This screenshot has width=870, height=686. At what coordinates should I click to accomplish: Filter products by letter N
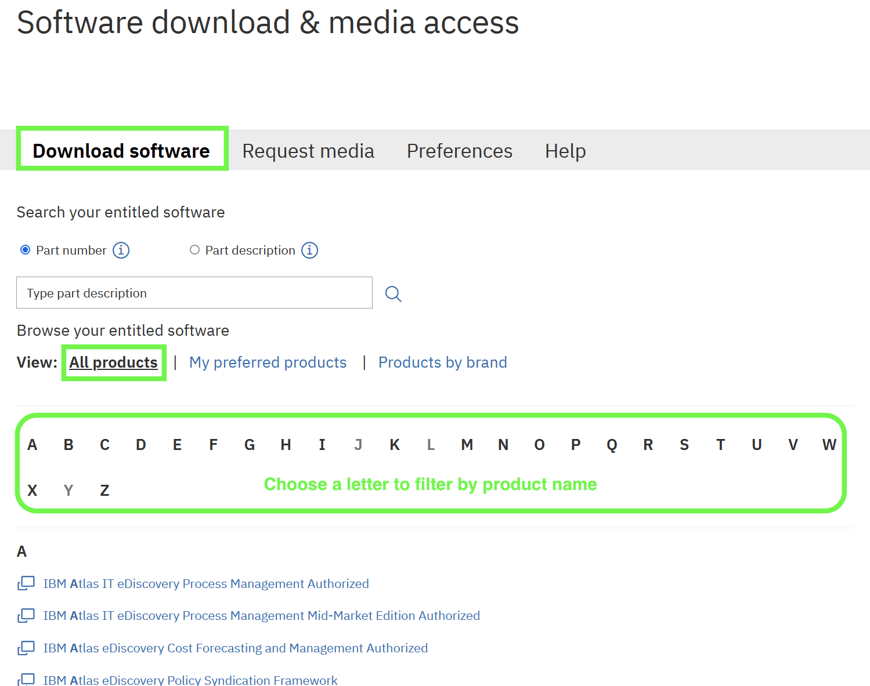coord(503,445)
